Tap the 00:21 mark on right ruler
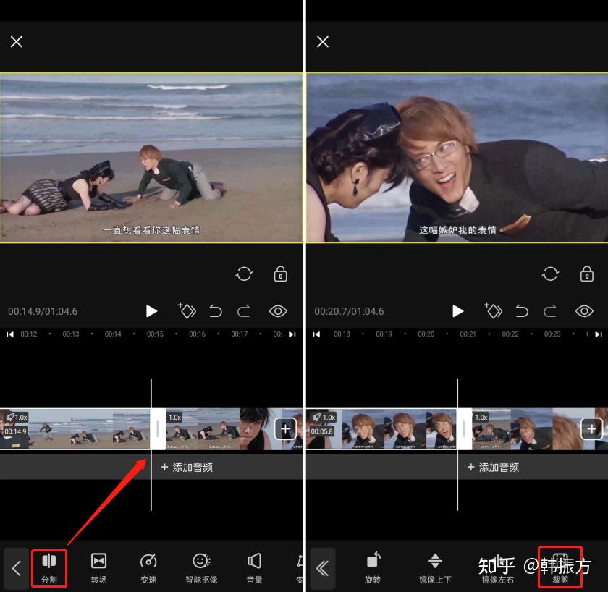 pos(468,334)
